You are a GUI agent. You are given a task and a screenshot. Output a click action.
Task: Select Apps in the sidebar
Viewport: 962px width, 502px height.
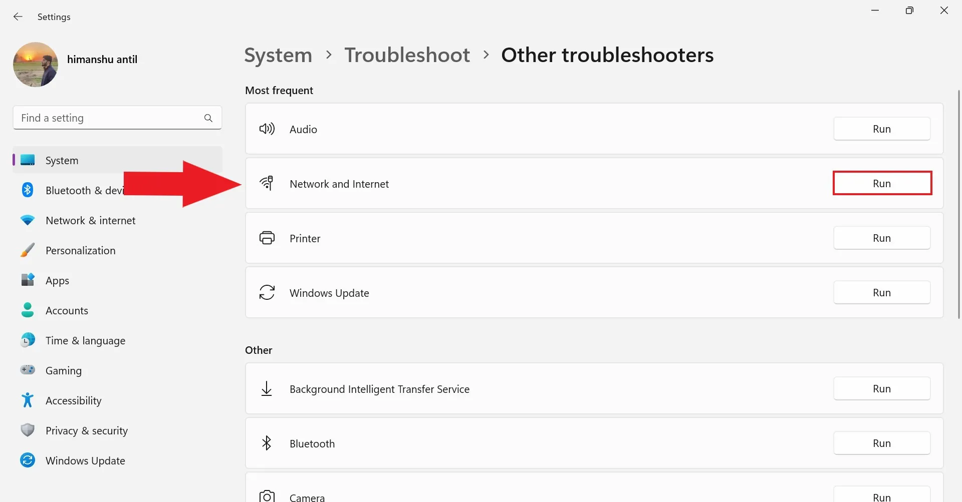pyautogui.click(x=57, y=281)
